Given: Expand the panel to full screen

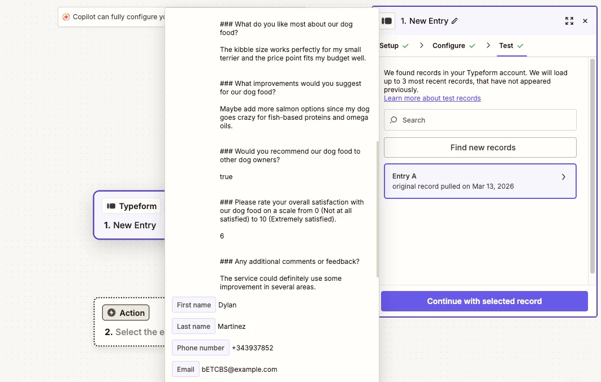Looking at the screenshot, I should (569, 21).
